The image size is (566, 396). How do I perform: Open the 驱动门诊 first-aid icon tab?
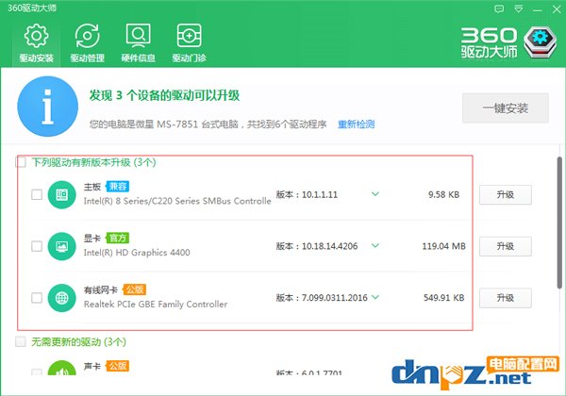pyautogui.click(x=189, y=43)
